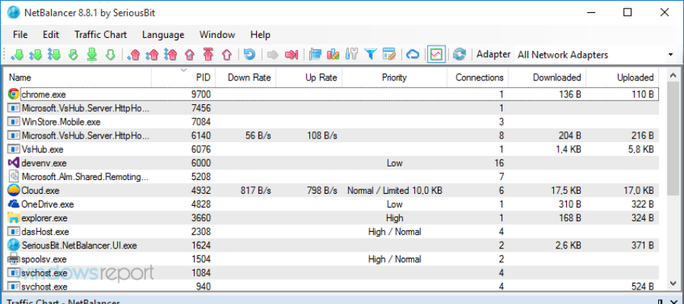Open the Traffic Chart menu
The height and width of the screenshot is (304, 684).
100,35
